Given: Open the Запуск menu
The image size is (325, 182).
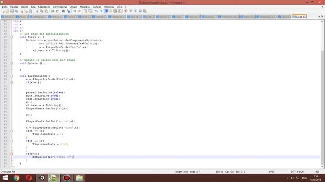Looking at the screenshot, I should [97, 7].
